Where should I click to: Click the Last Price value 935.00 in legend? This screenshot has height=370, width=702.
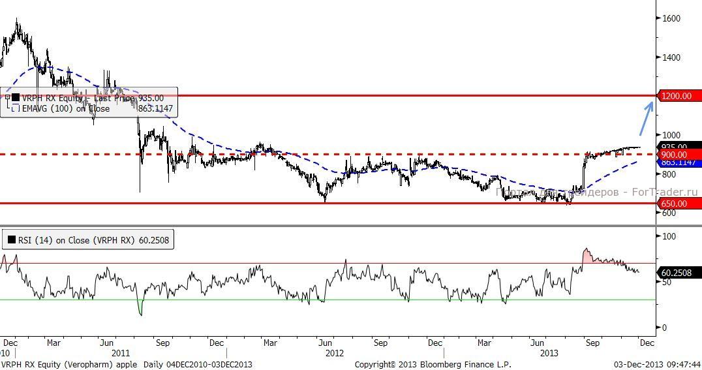point(151,98)
